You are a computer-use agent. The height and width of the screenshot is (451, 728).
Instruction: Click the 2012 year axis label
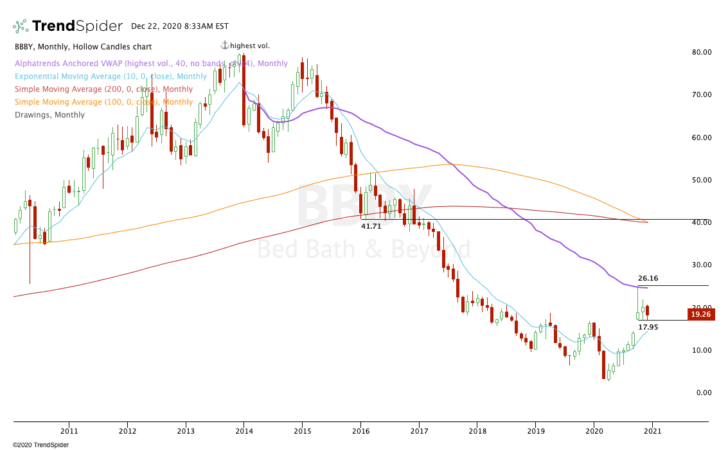[128, 431]
